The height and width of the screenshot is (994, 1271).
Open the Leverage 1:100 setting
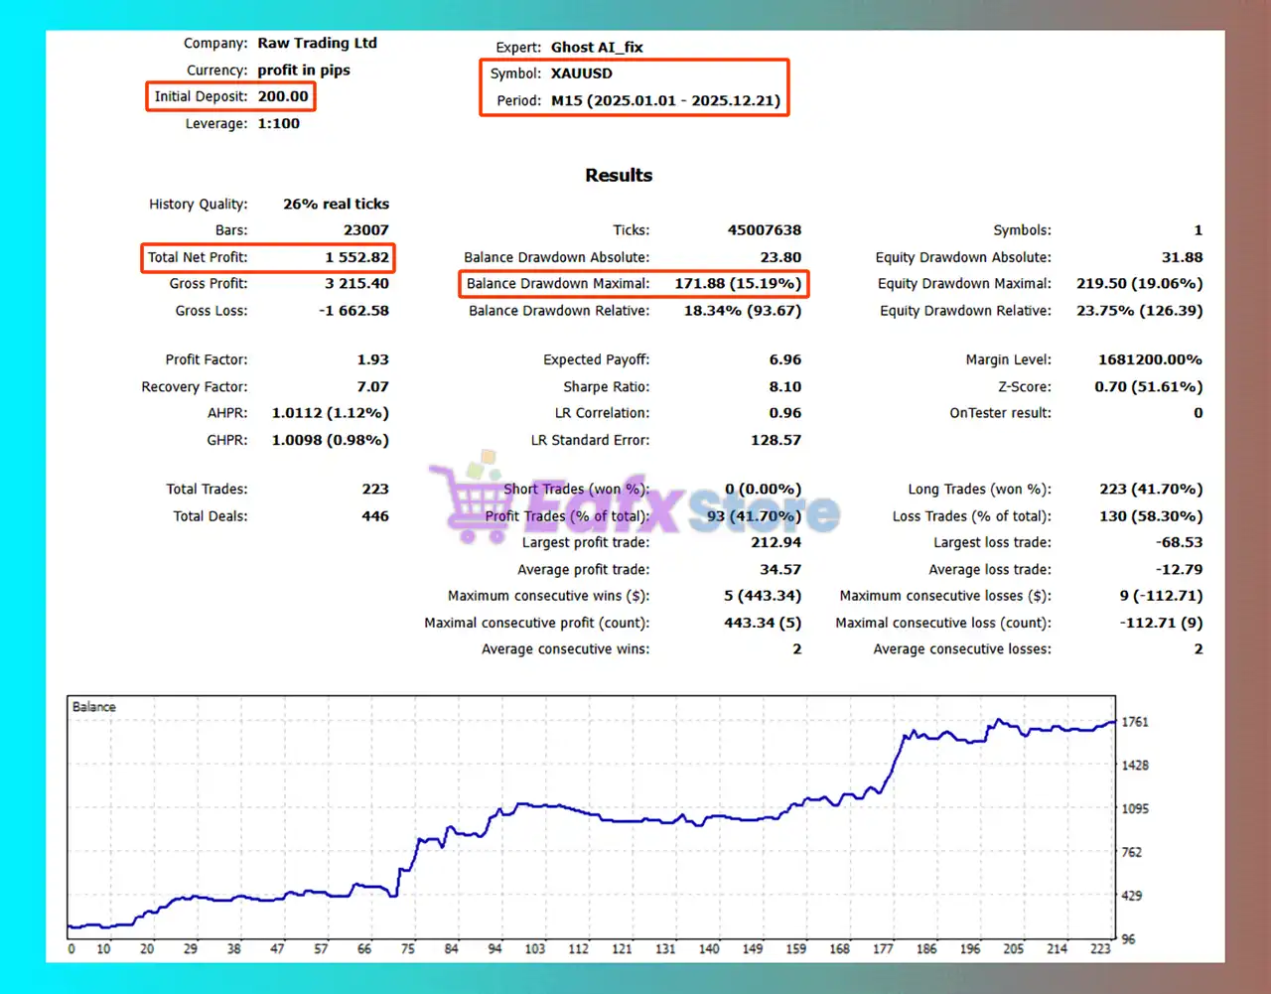click(279, 123)
